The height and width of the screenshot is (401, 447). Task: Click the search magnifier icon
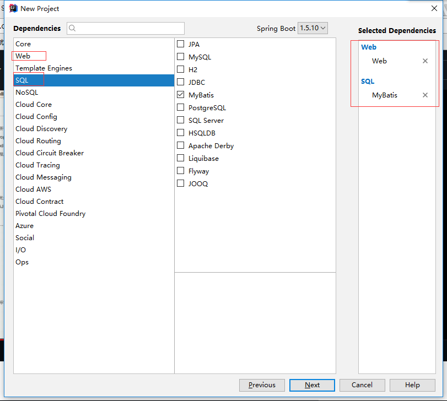point(72,28)
